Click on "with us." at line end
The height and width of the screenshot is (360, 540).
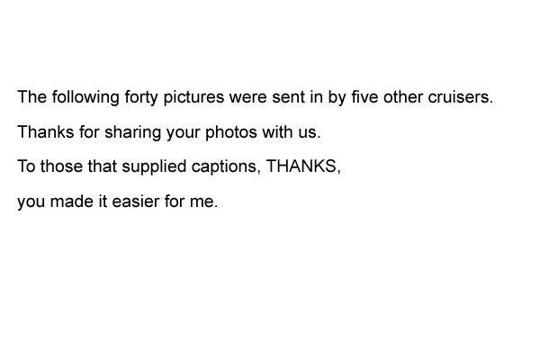point(292,132)
